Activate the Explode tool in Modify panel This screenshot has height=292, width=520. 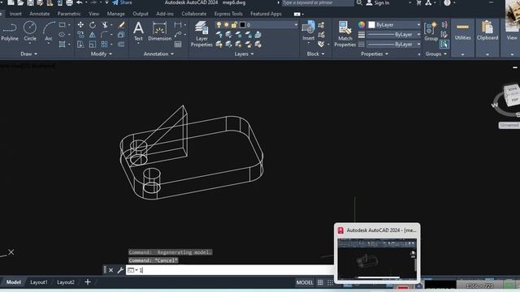click(x=121, y=34)
